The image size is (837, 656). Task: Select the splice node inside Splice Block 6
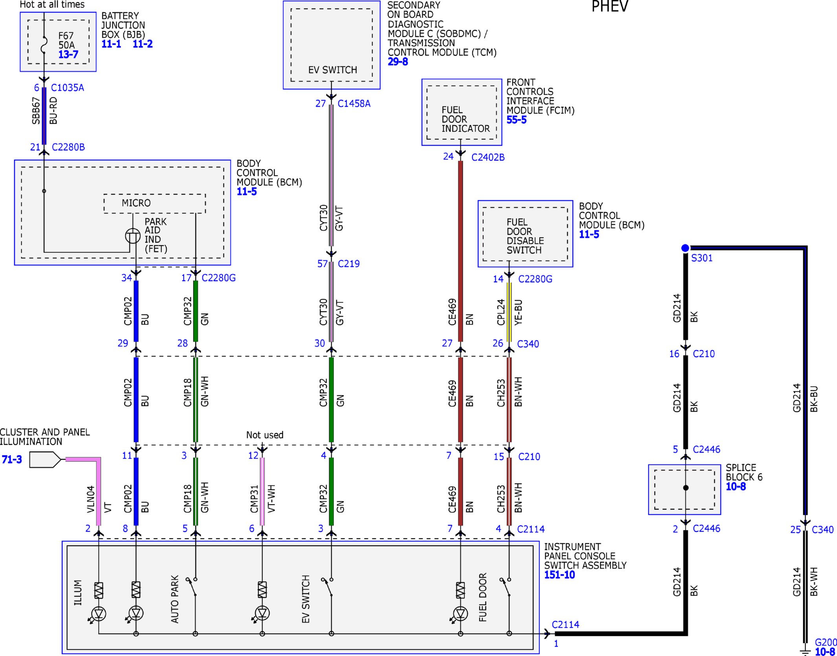[x=686, y=488]
